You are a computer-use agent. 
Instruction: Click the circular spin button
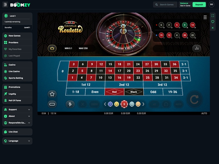coord(194,99)
